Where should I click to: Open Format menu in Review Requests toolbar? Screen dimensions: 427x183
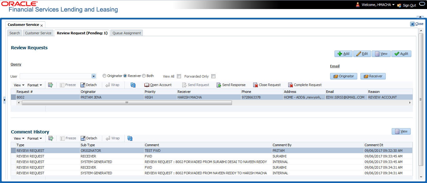tap(34, 85)
